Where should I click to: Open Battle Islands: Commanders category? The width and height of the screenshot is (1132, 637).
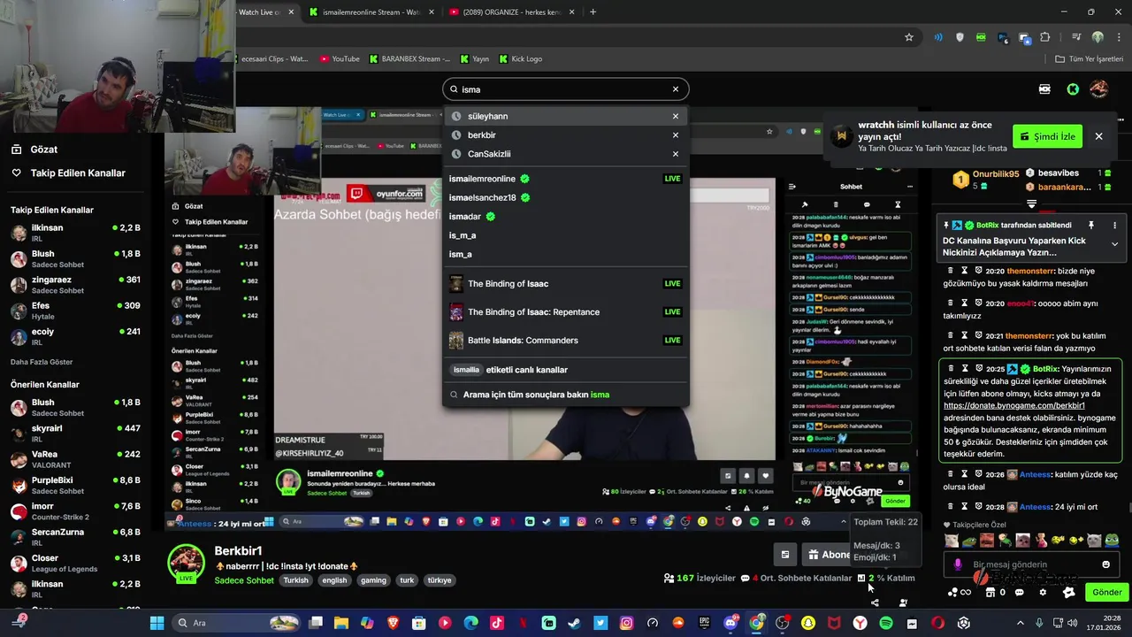tap(565, 341)
